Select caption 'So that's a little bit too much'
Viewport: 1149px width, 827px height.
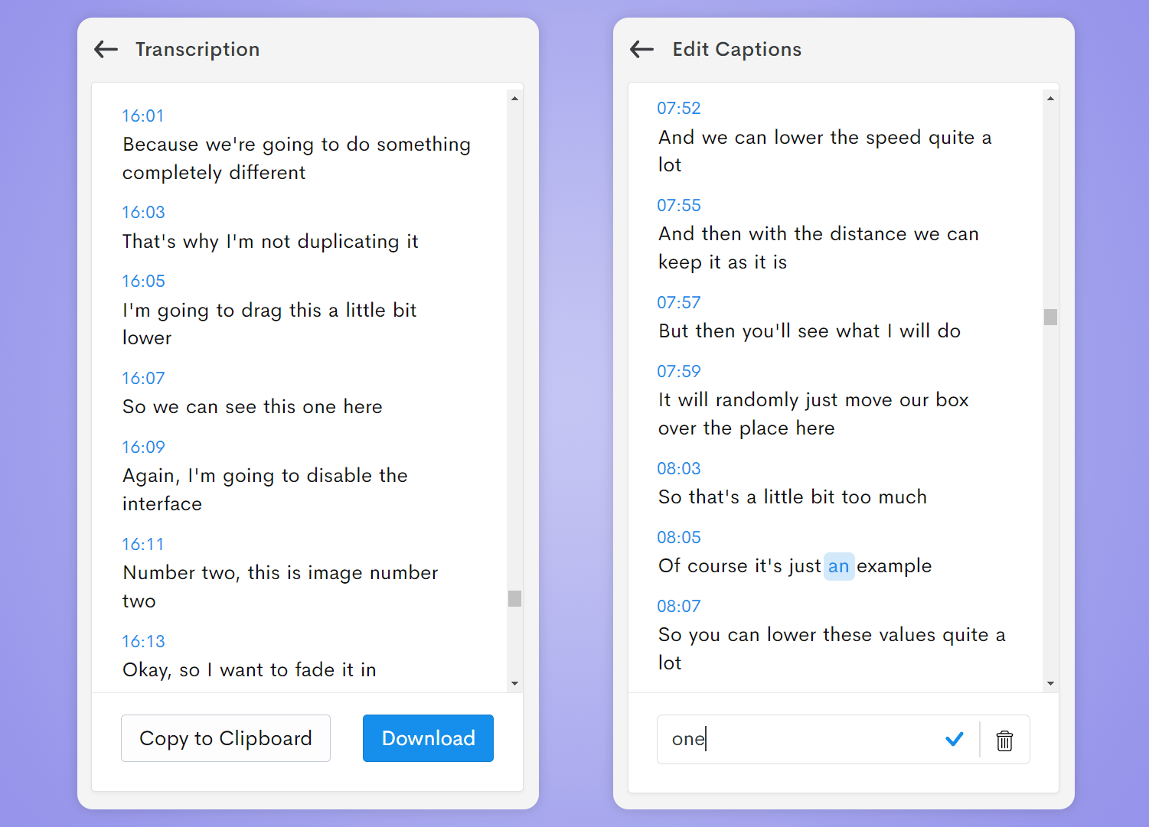point(792,497)
